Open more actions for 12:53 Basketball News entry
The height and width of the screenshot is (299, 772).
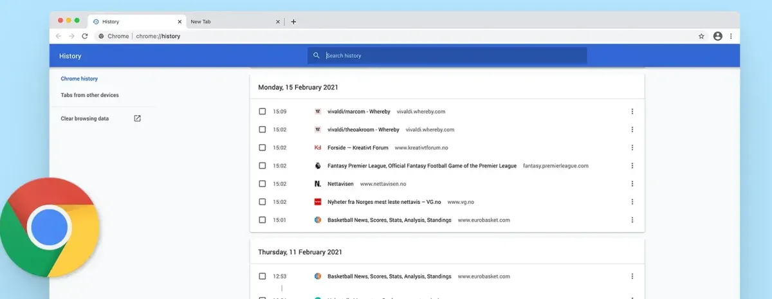tap(632, 276)
